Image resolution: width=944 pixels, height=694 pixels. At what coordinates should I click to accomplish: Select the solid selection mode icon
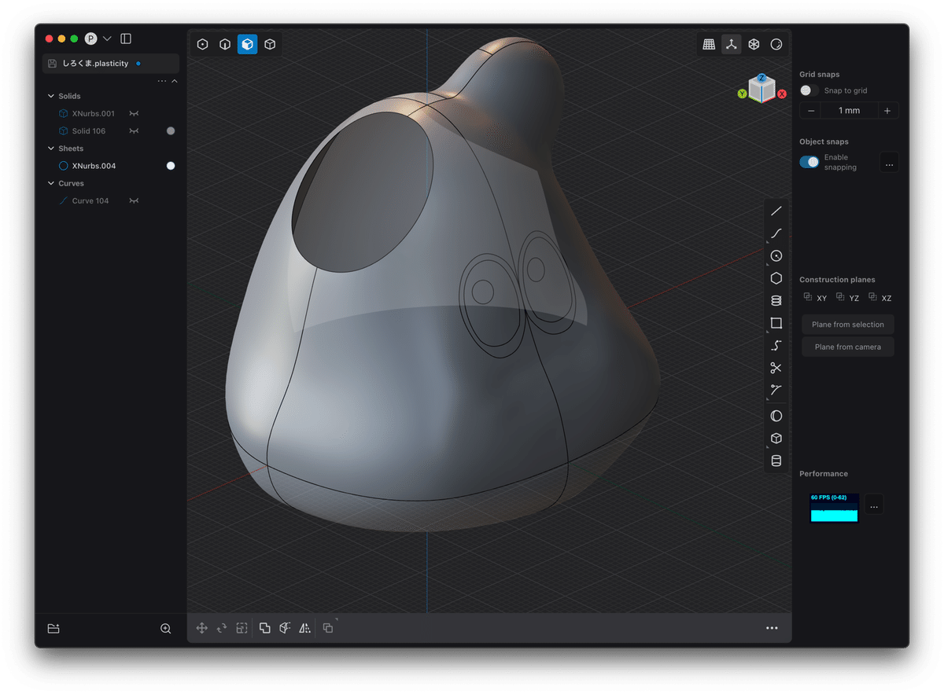(x=270, y=45)
